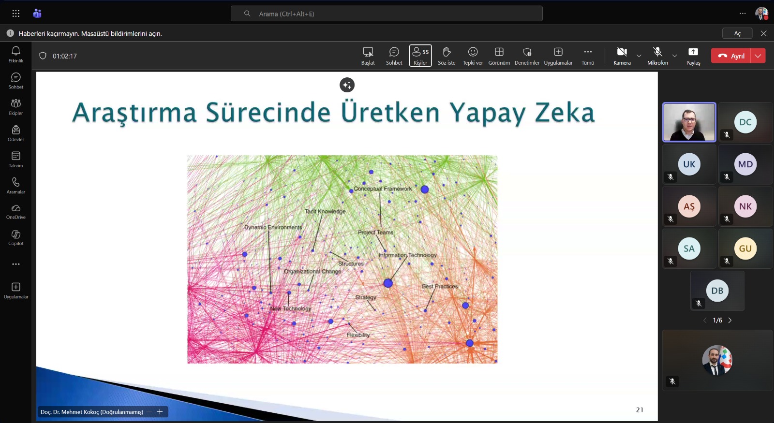Image resolution: width=774 pixels, height=423 pixels.
Task: Expand the Kamera options arrow
Action: [x=639, y=56]
